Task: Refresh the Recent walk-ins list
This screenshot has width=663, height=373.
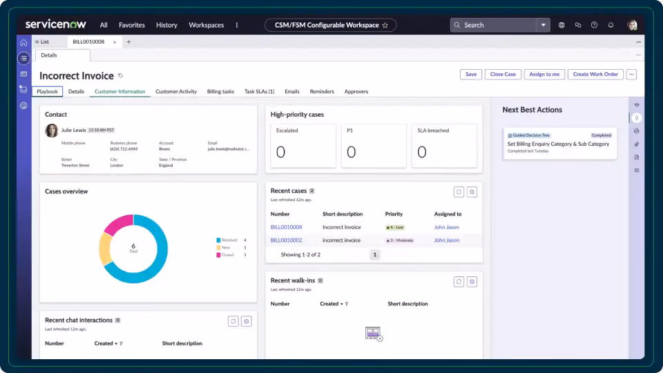Action: pos(459,282)
